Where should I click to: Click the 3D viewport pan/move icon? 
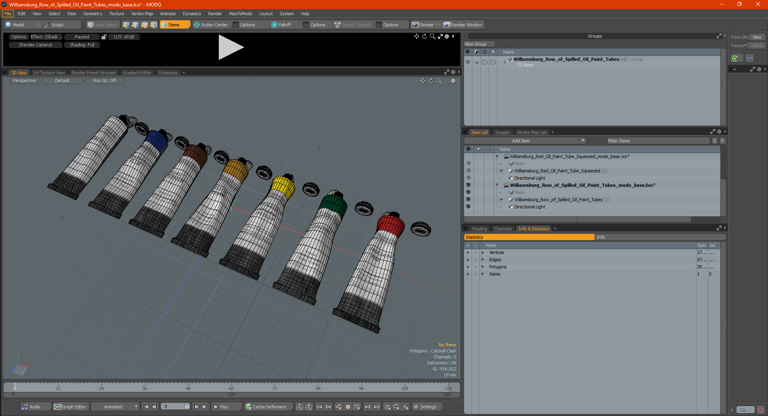point(423,81)
